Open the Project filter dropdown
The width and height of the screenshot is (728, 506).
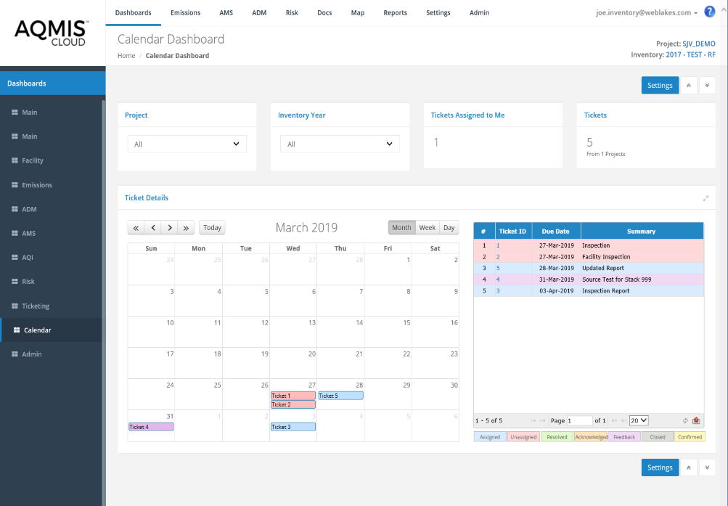point(187,144)
